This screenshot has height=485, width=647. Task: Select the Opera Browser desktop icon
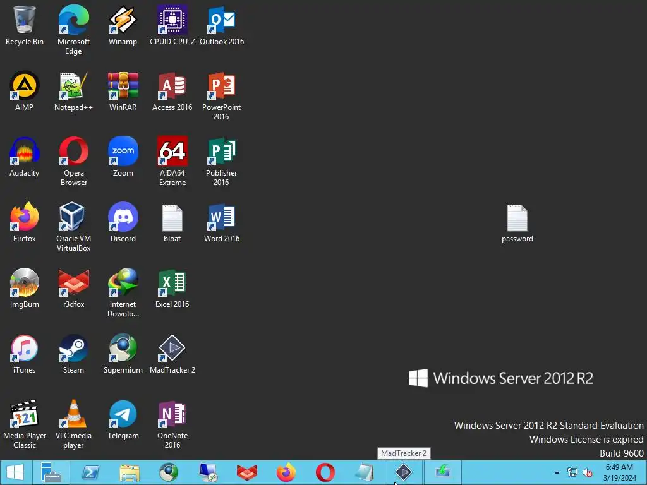[73, 161]
